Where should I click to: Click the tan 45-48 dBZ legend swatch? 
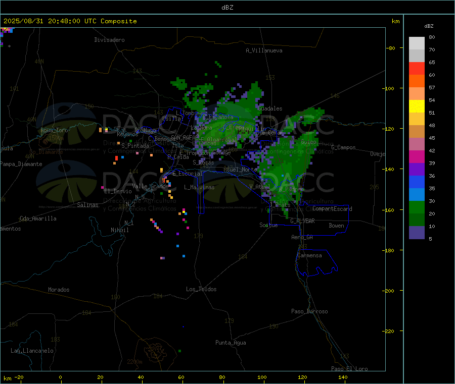click(x=417, y=132)
